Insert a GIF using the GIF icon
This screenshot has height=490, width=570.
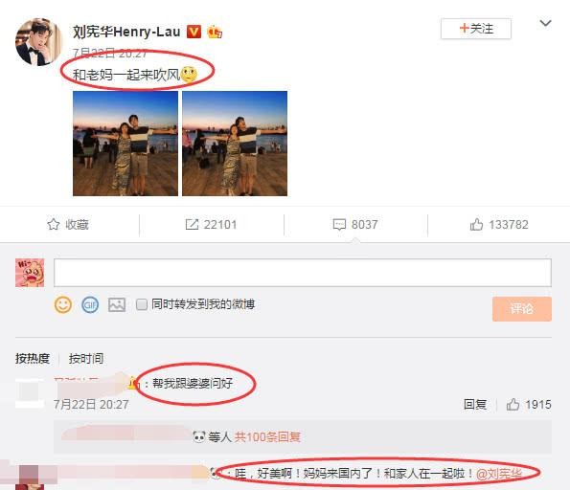coord(90,304)
